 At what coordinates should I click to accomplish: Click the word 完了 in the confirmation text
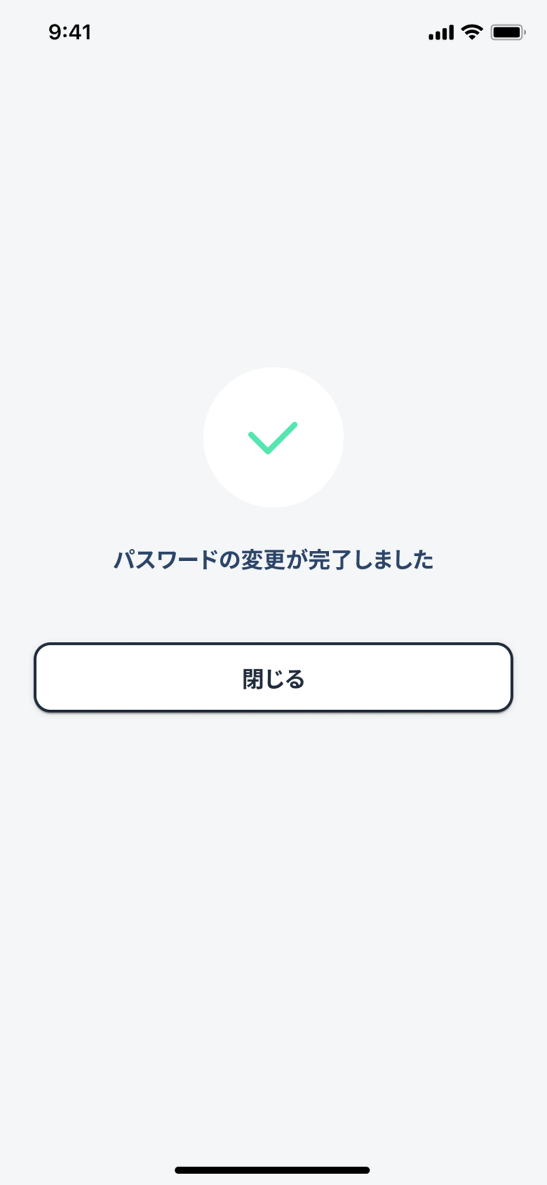click(x=330, y=560)
